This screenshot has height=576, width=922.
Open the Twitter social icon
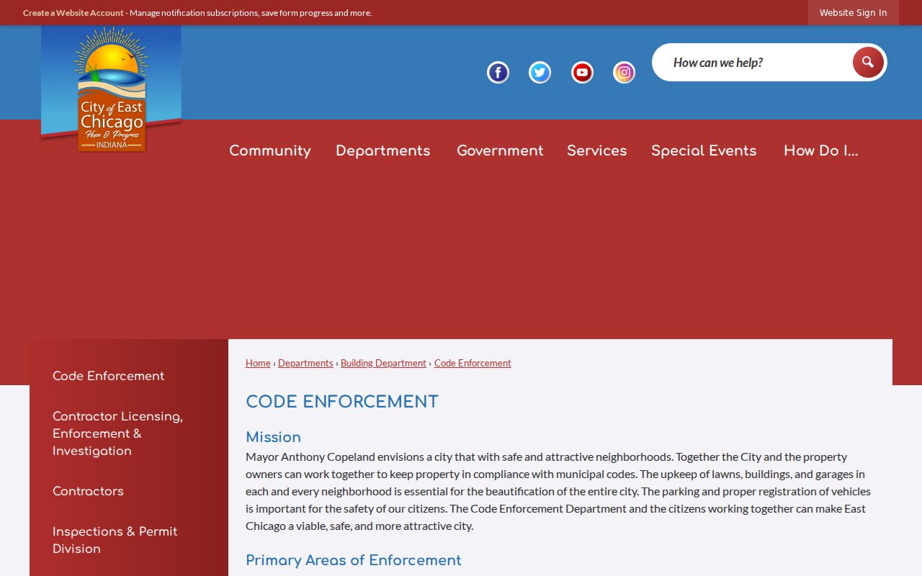(x=540, y=73)
